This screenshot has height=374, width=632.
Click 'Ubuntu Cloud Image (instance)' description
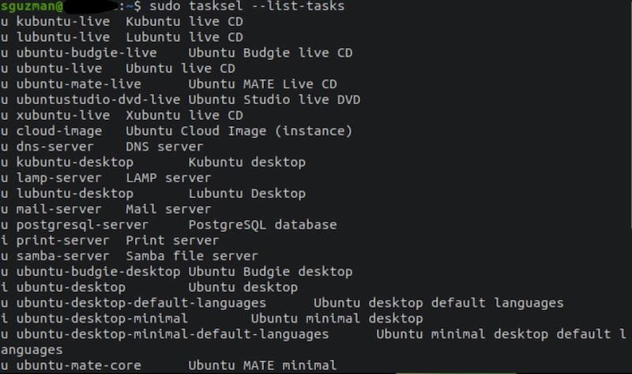pyautogui.click(x=239, y=131)
